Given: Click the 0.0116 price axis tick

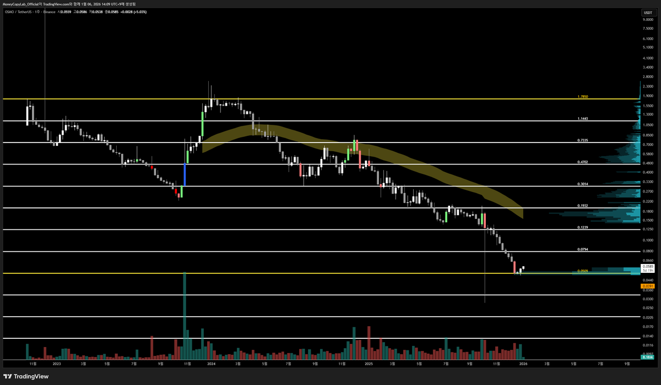Looking at the screenshot, I should 647,345.
